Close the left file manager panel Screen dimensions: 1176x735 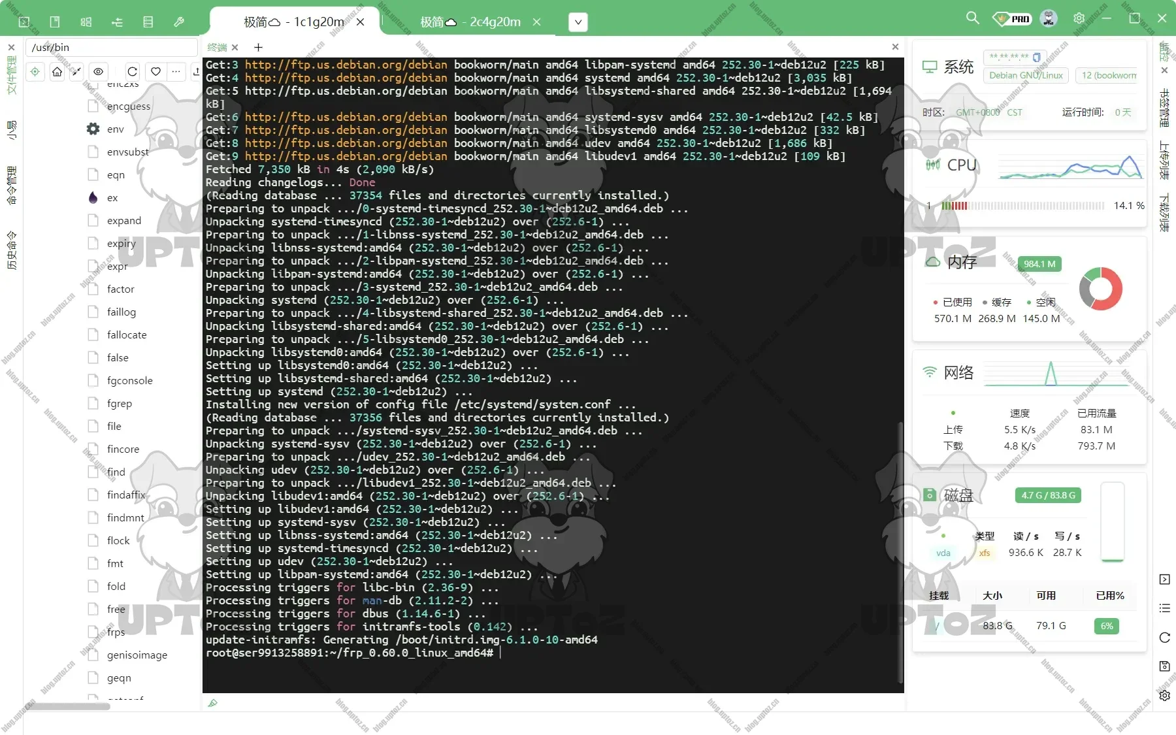tap(11, 47)
